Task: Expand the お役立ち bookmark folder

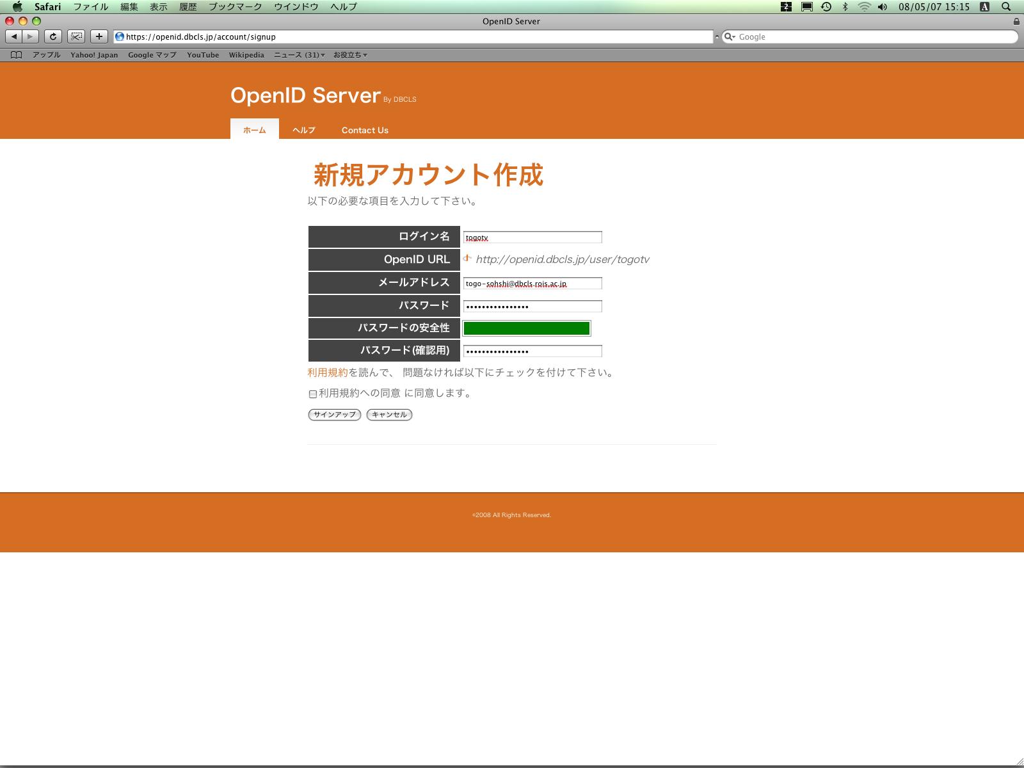Action: (349, 55)
